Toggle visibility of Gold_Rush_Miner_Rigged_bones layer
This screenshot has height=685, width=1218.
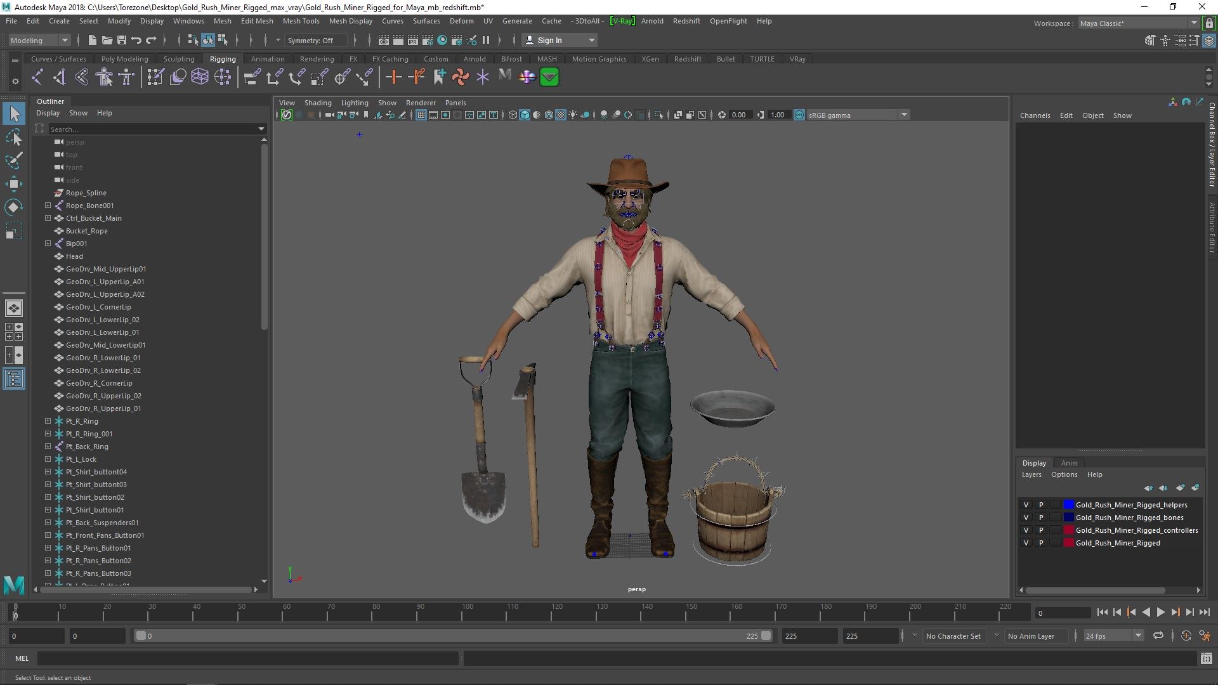[1026, 518]
